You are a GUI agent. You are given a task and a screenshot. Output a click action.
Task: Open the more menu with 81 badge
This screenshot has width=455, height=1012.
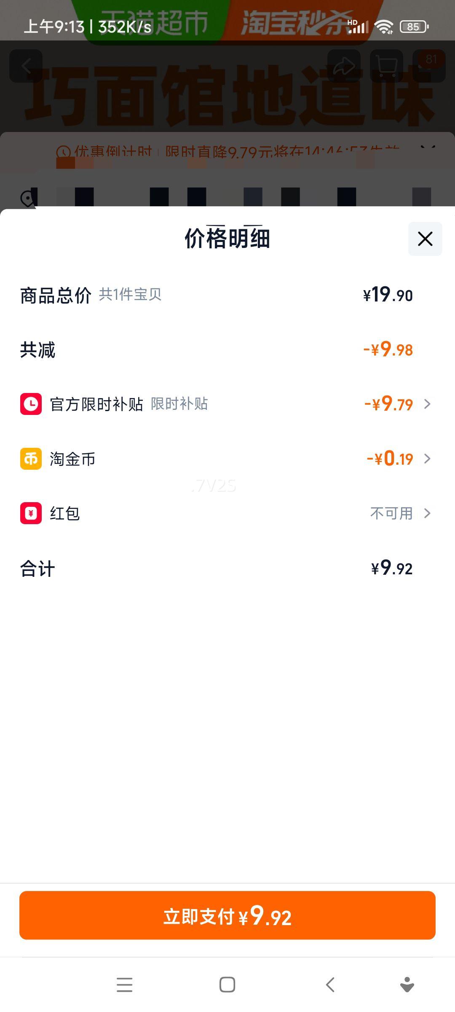(429, 66)
